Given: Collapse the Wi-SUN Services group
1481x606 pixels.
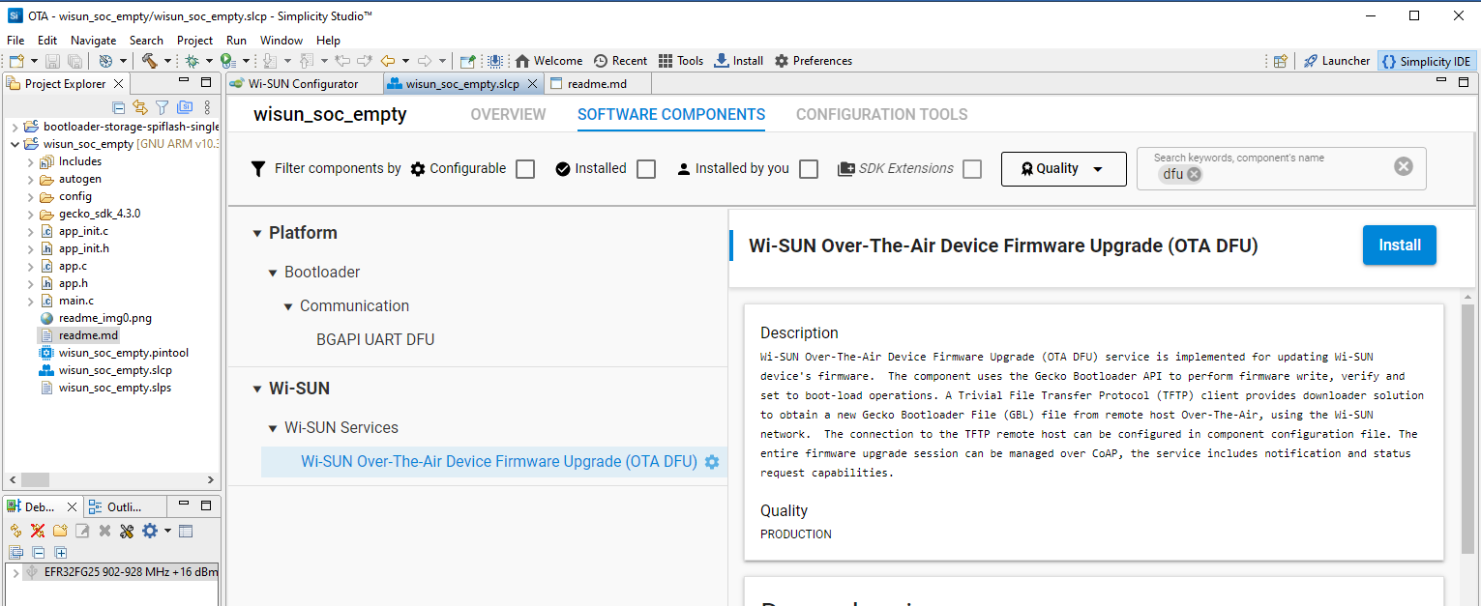Looking at the screenshot, I should pos(274,428).
